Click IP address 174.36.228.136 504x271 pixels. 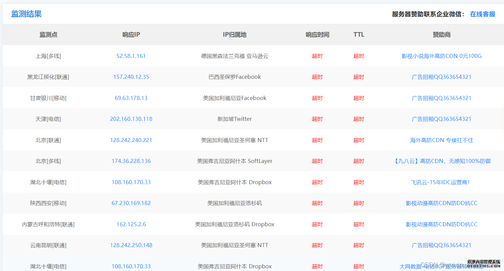[x=131, y=161]
